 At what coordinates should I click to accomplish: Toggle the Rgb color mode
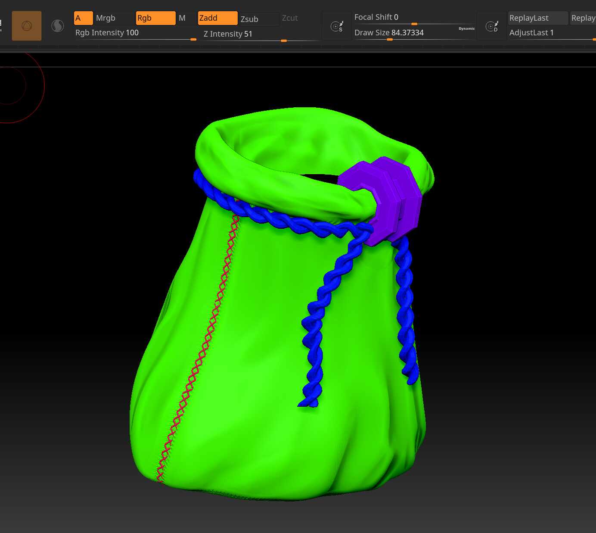[155, 18]
